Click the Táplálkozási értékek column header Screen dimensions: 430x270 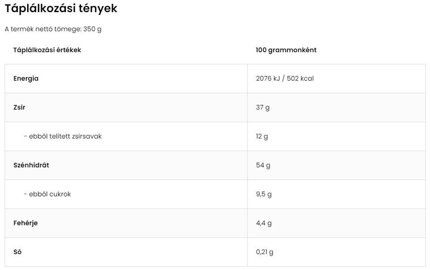(x=47, y=50)
